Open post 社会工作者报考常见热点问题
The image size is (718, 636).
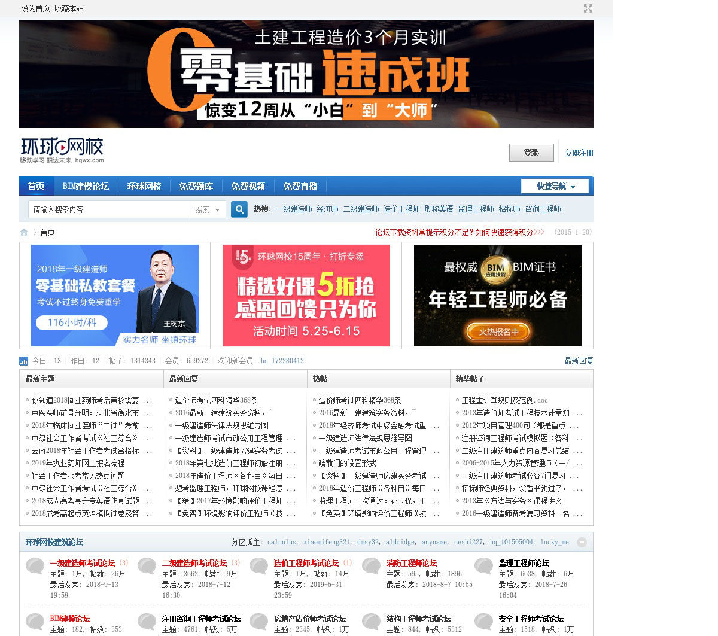tap(78, 476)
